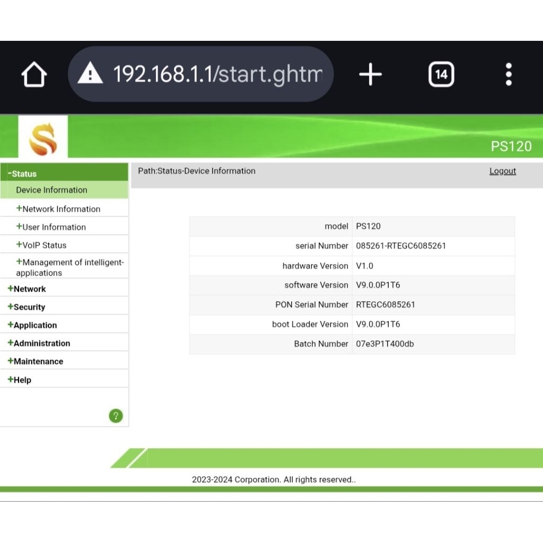Open the browser three-dot menu
Image resolution: width=543 pixels, height=543 pixels.
pyautogui.click(x=509, y=74)
